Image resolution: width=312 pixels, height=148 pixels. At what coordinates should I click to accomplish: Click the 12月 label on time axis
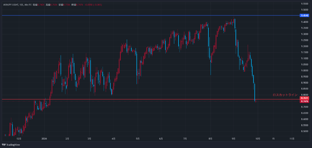point(19,139)
